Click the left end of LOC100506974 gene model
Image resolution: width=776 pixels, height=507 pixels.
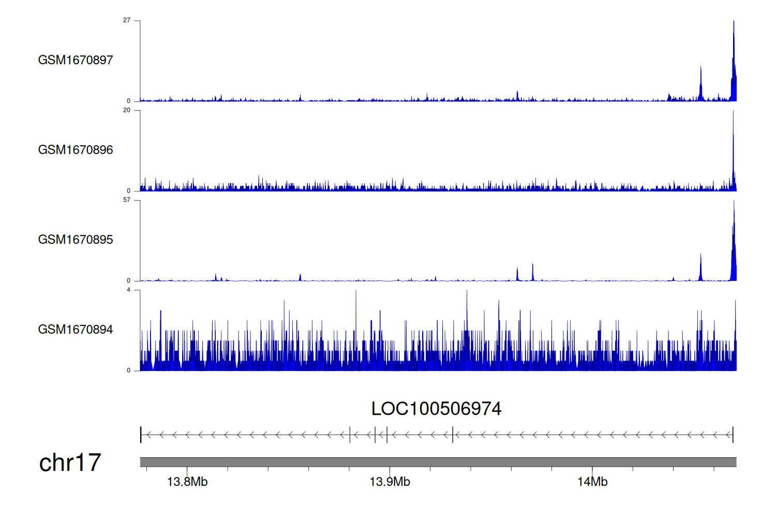coord(141,435)
